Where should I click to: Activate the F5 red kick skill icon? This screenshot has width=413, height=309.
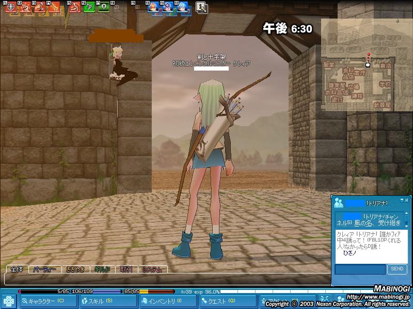click(x=74, y=7)
